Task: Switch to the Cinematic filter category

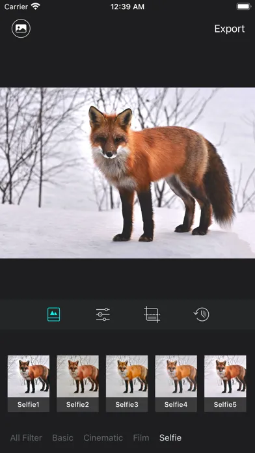Action: point(103,437)
